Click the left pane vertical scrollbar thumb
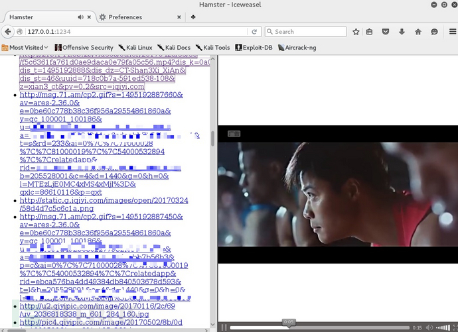Image resolution: width=458 pixels, height=332 pixels. tap(212, 138)
